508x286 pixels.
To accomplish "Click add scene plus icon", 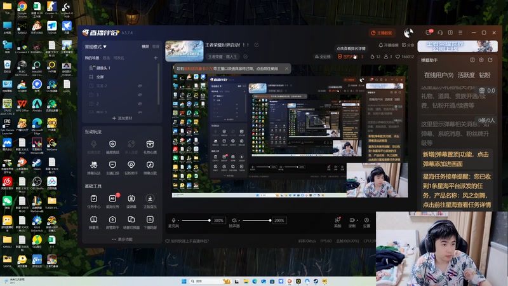I will [x=156, y=58].
